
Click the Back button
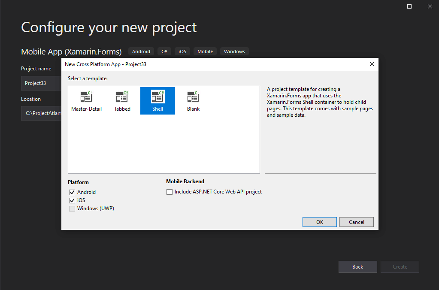[x=357, y=266]
